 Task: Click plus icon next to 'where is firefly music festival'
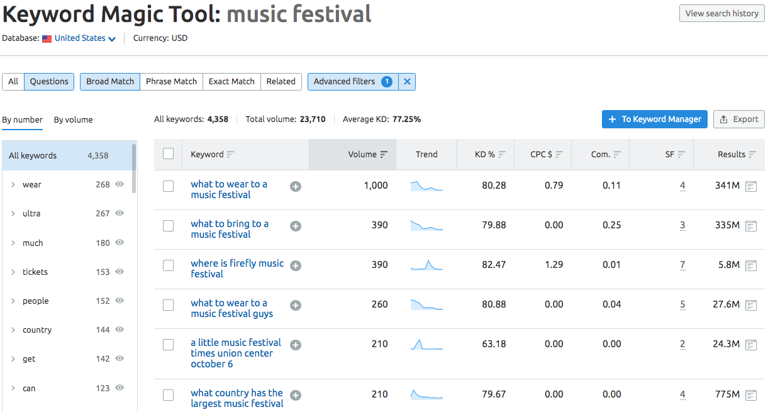tap(296, 265)
